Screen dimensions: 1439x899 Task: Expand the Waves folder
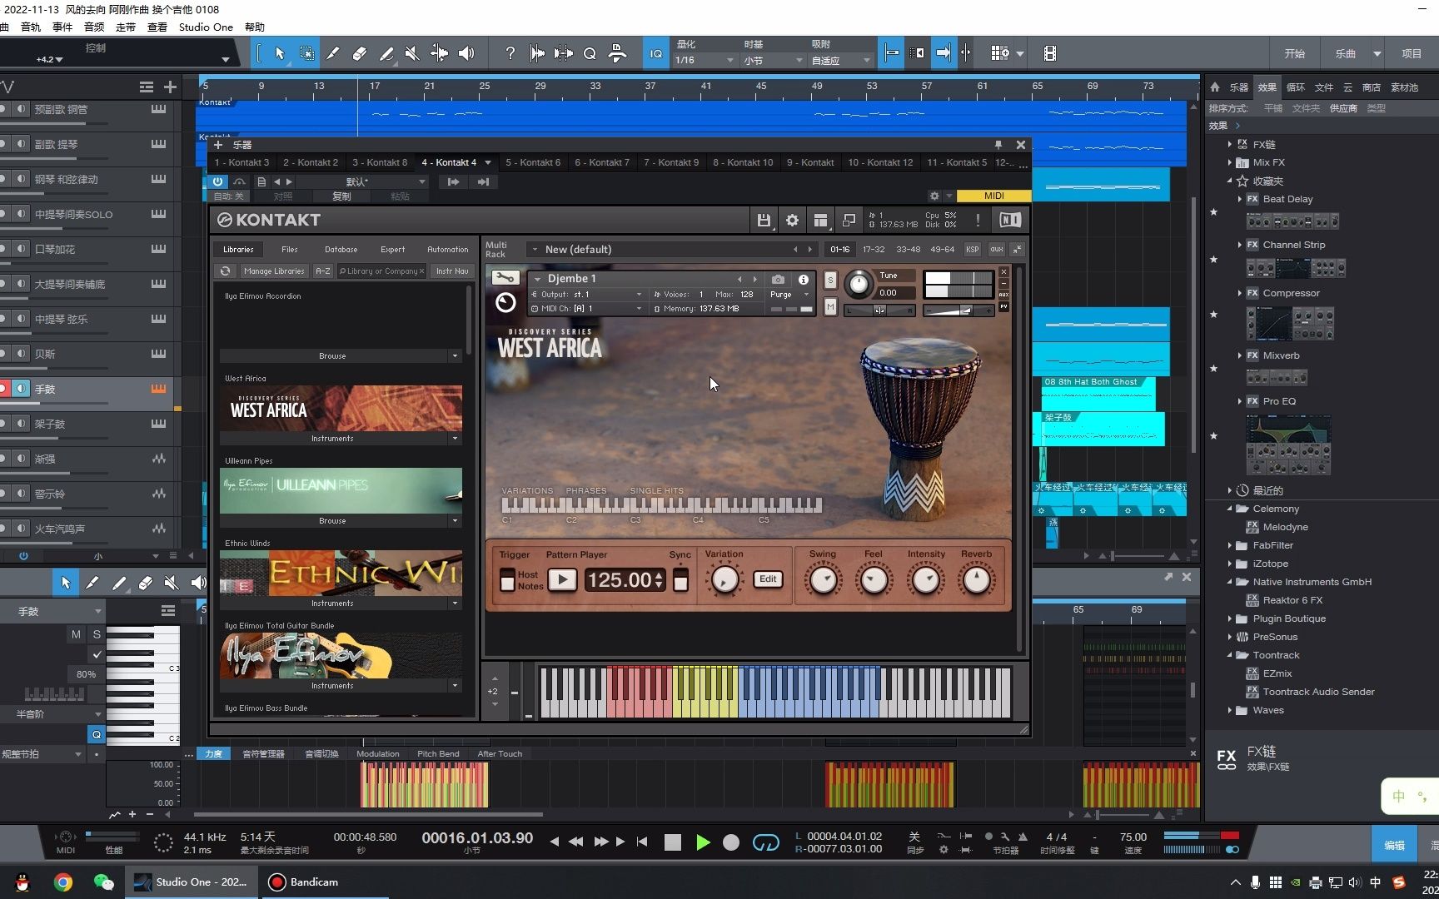point(1230,710)
